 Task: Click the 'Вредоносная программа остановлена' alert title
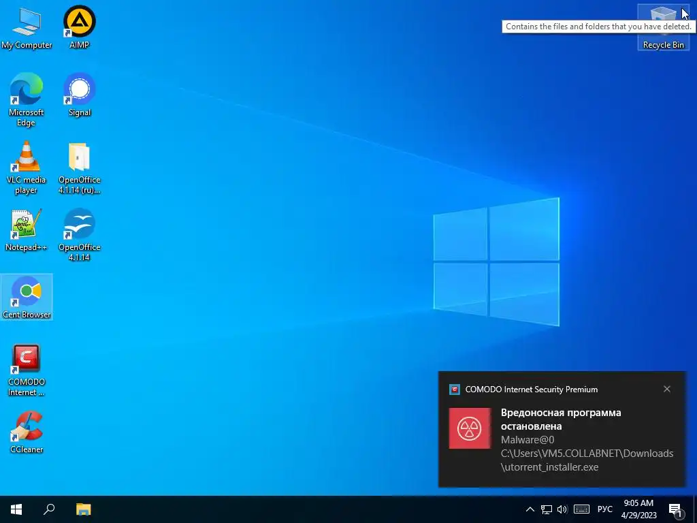point(561,419)
